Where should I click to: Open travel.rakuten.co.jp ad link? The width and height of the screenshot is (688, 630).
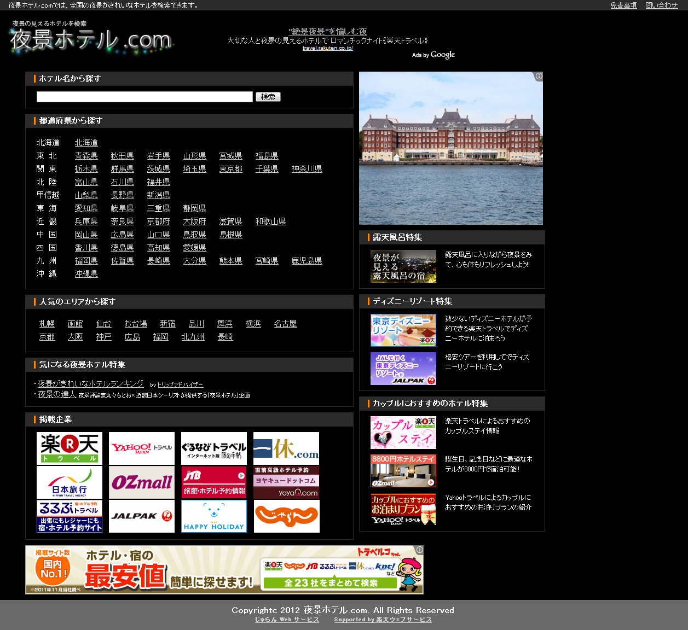click(x=328, y=48)
